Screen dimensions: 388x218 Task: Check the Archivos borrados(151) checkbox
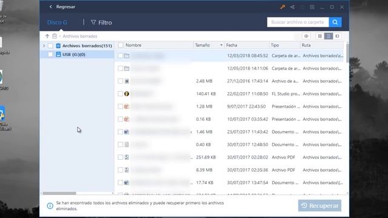point(50,46)
